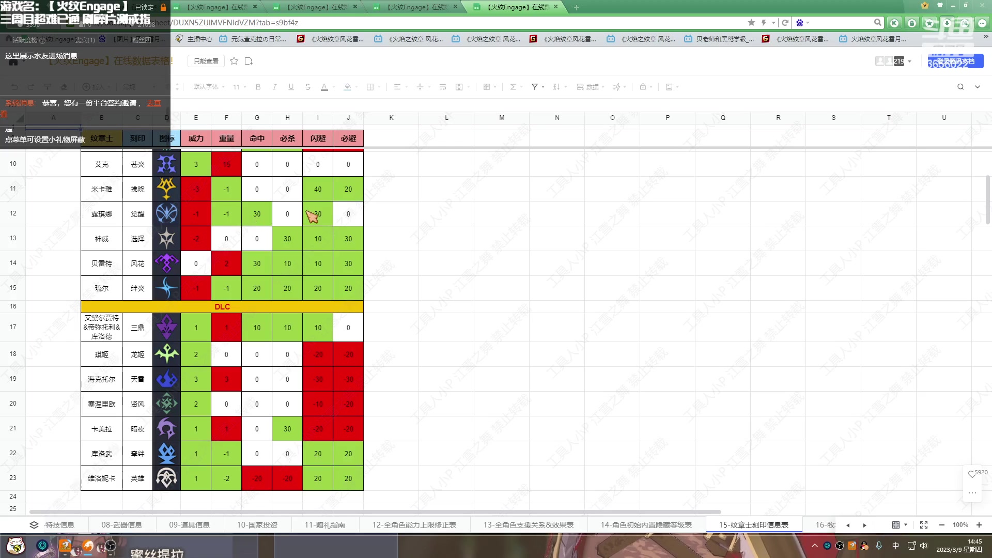Switch to the 14-角色初始内置隐藏等级表 sheet tab
Image resolution: width=992 pixels, height=558 pixels.
tap(646, 525)
